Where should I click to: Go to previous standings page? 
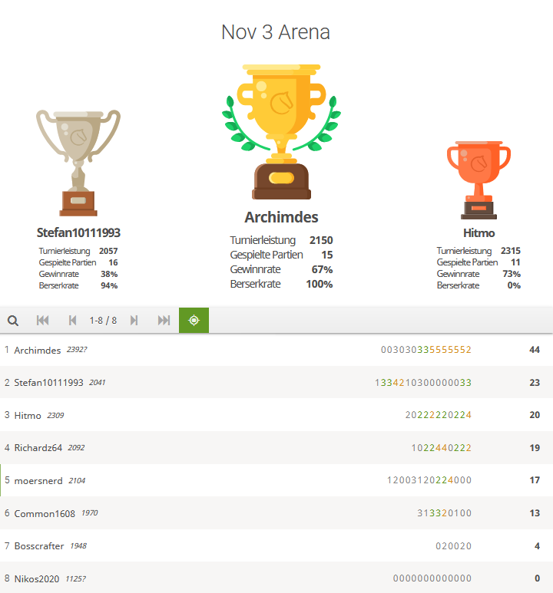(x=72, y=321)
